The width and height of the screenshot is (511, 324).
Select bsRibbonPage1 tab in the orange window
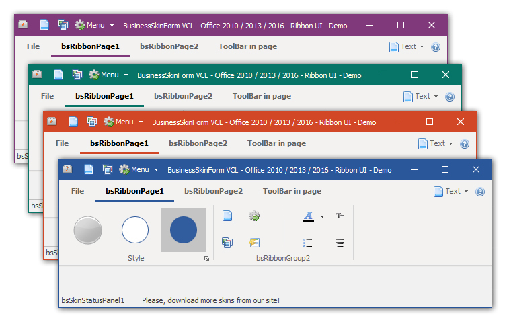pos(119,143)
